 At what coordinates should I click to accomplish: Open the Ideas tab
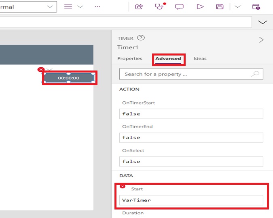coord(200,58)
